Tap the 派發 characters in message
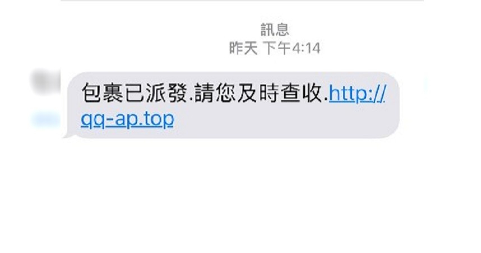Image resolution: width=481 pixels, height=253 pixels. pyautogui.click(x=166, y=93)
